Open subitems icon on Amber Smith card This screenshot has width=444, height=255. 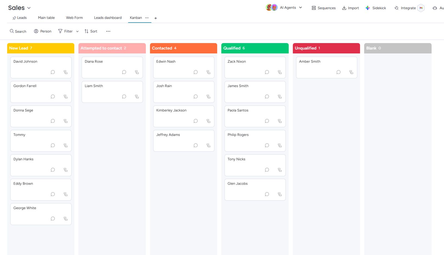pyautogui.click(x=351, y=72)
